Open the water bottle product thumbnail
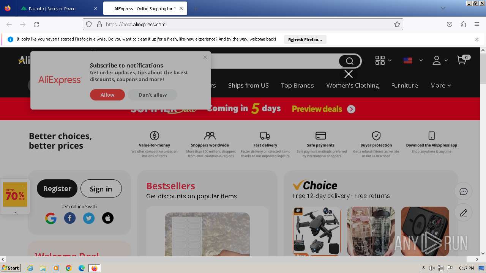 click(x=371, y=231)
